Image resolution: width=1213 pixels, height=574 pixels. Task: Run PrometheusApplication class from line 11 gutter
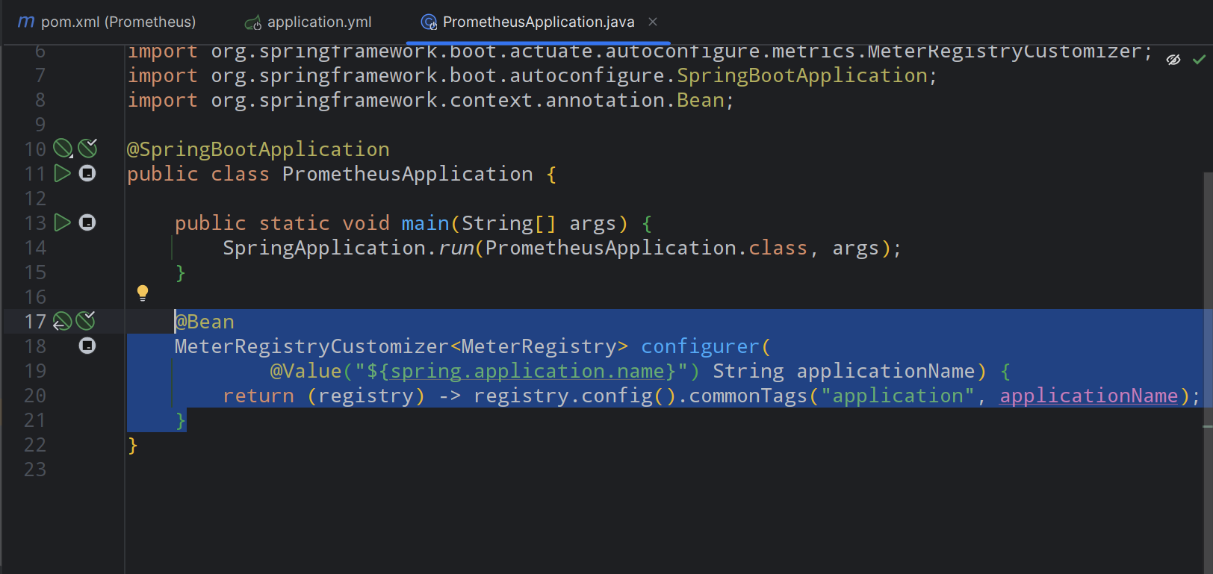[x=63, y=173]
